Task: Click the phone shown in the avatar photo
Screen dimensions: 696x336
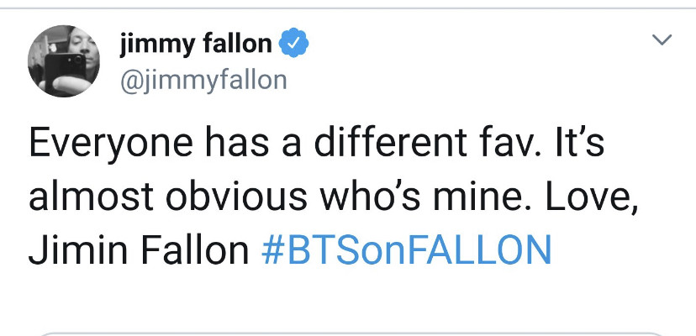Action: [x=65, y=74]
